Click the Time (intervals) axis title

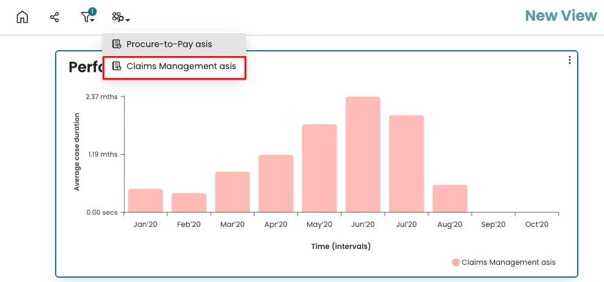coord(341,247)
